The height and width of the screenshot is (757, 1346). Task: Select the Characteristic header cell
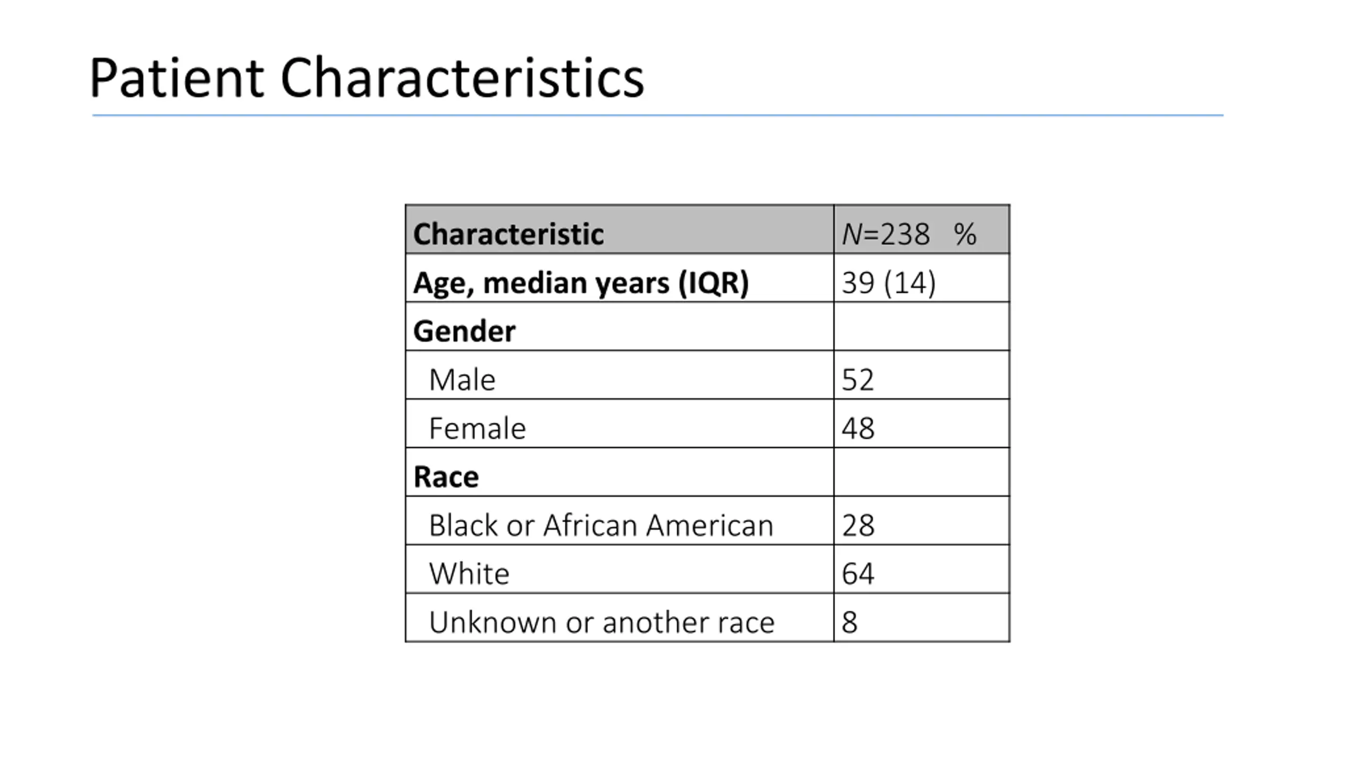click(x=619, y=229)
